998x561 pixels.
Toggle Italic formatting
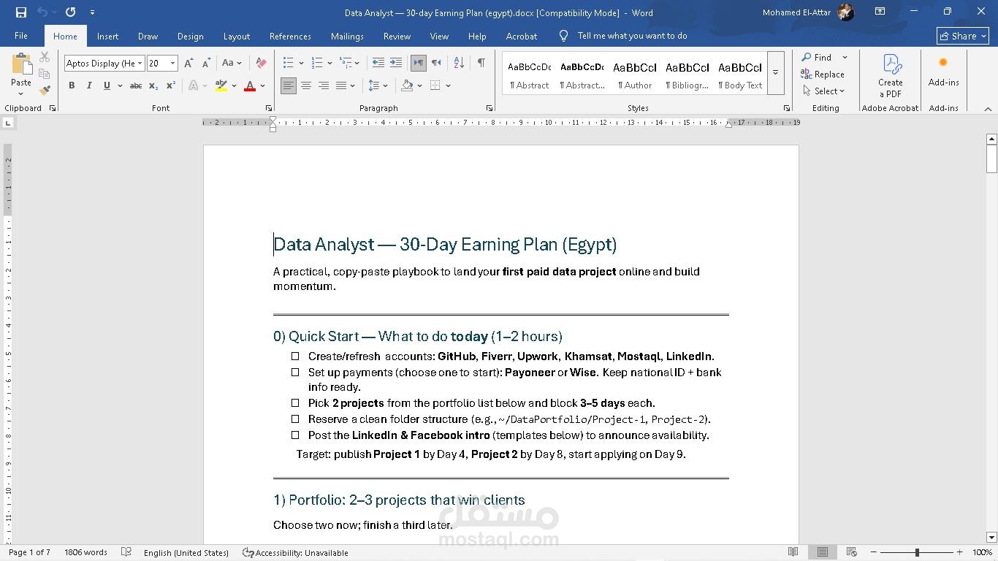click(89, 86)
